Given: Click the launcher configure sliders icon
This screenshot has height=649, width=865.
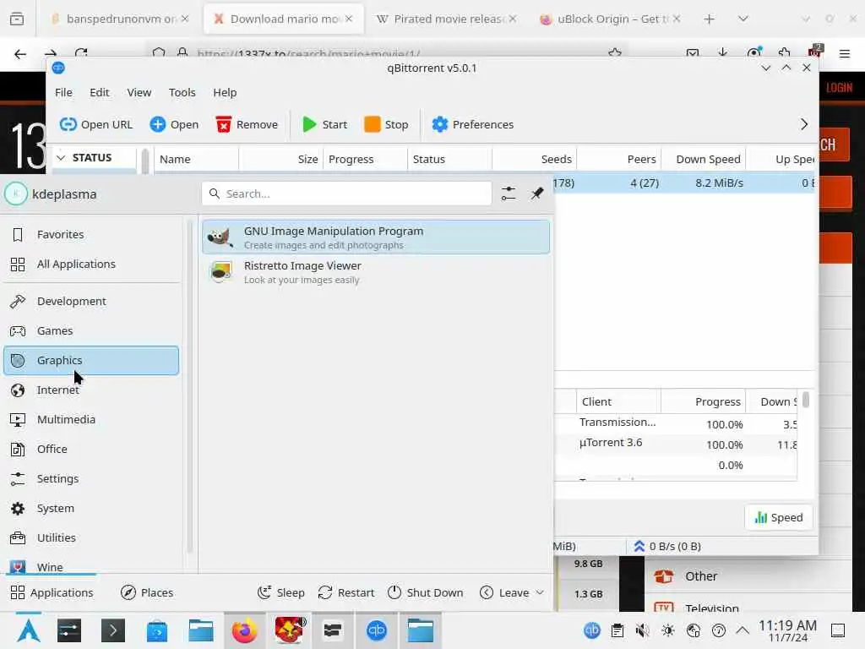Looking at the screenshot, I should click(x=509, y=194).
